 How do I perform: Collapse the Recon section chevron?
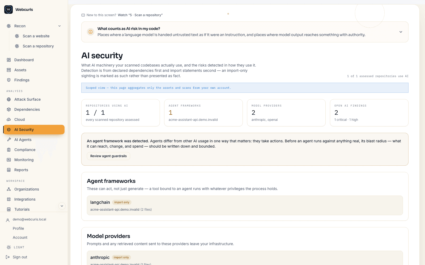[59, 26]
